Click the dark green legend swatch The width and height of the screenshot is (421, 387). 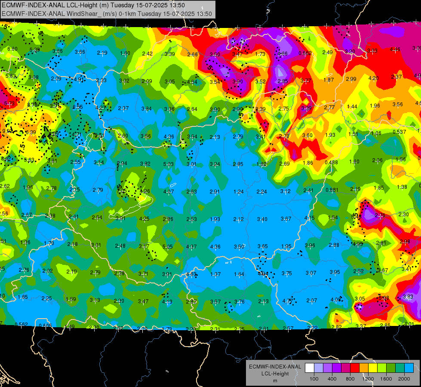pos(391,368)
